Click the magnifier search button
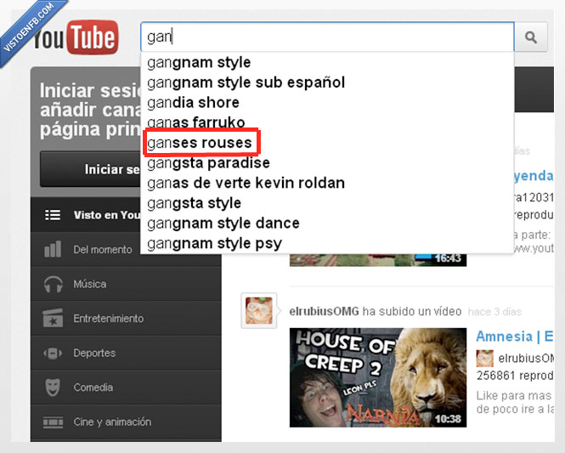The height and width of the screenshot is (453, 565). tap(531, 37)
